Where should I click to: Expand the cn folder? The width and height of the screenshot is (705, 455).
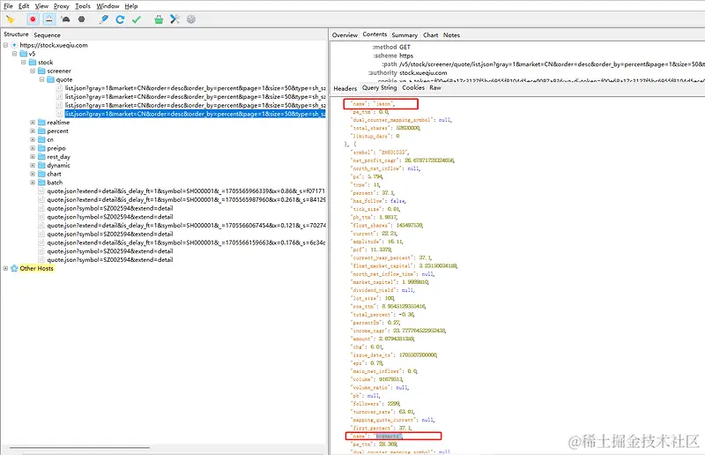click(33, 139)
